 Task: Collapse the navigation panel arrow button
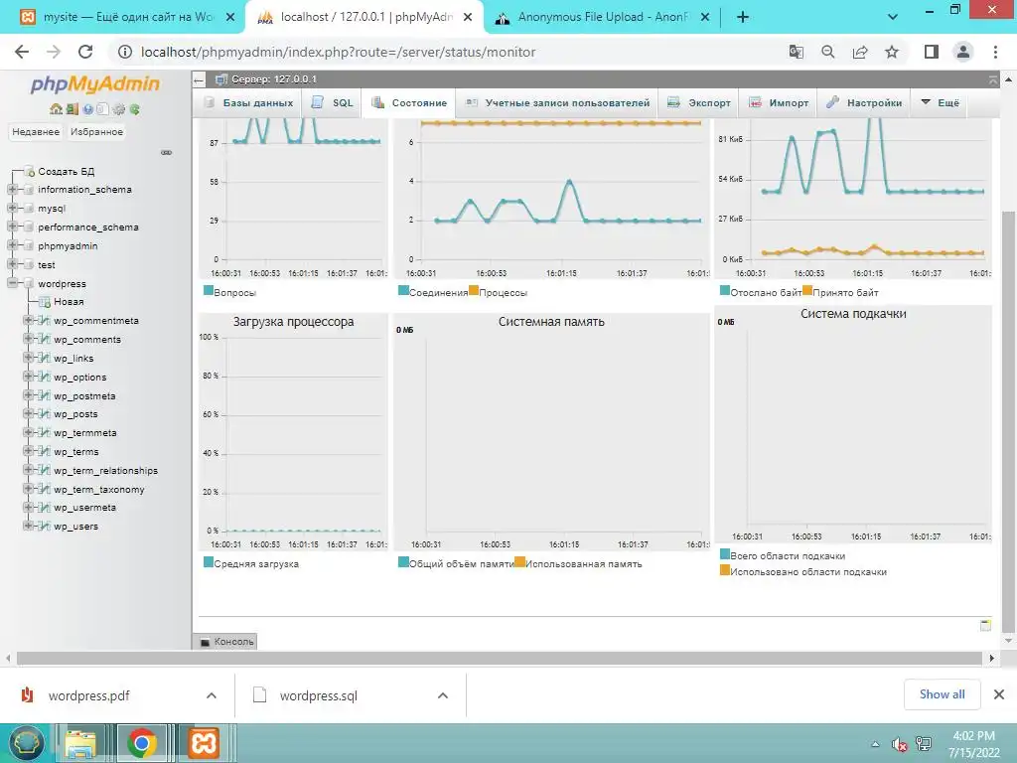coord(199,79)
